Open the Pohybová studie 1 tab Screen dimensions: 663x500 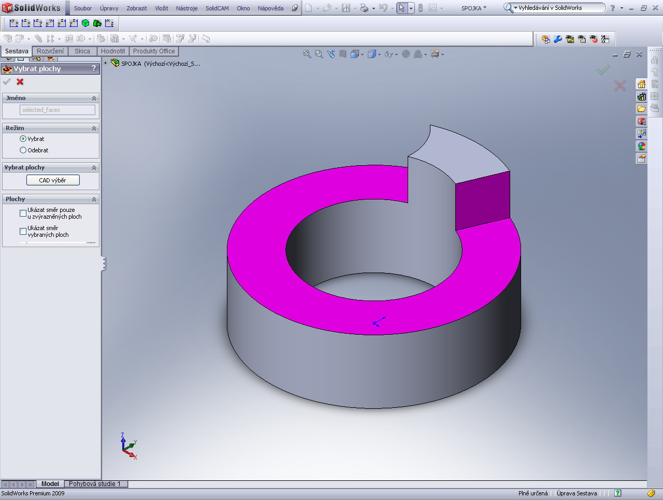(x=94, y=484)
